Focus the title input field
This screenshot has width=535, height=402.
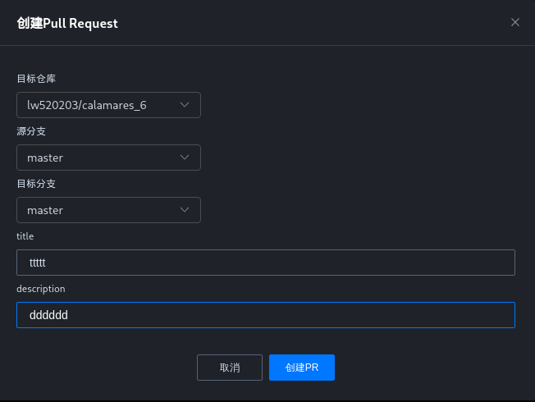point(266,263)
